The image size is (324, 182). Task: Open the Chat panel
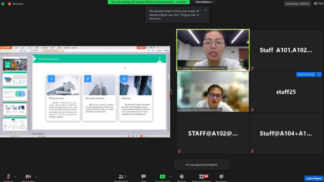point(143,177)
